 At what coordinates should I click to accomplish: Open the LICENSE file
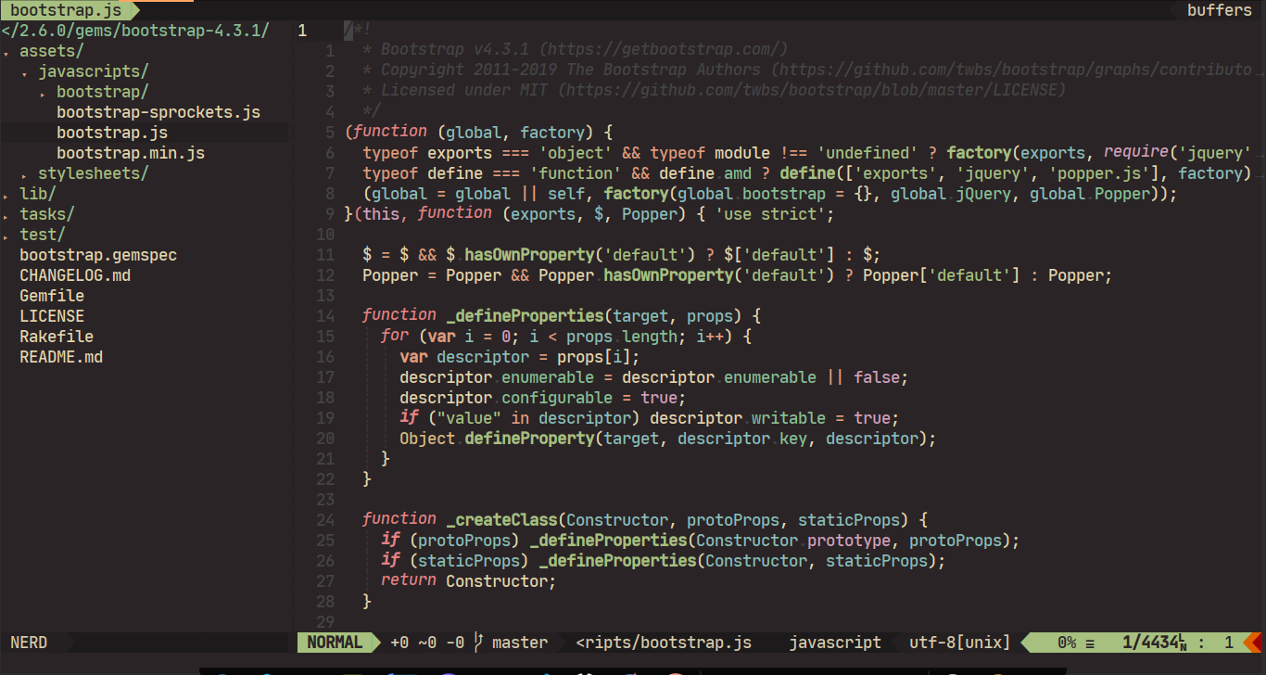pyautogui.click(x=52, y=316)
